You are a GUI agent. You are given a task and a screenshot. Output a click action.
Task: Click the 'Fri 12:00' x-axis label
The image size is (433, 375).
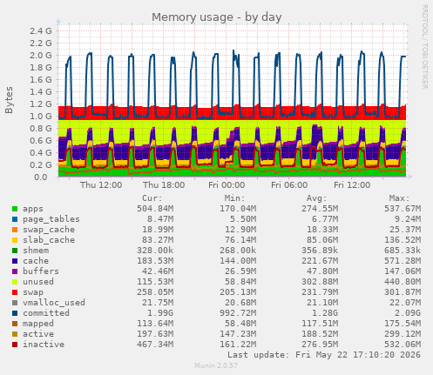352,185
